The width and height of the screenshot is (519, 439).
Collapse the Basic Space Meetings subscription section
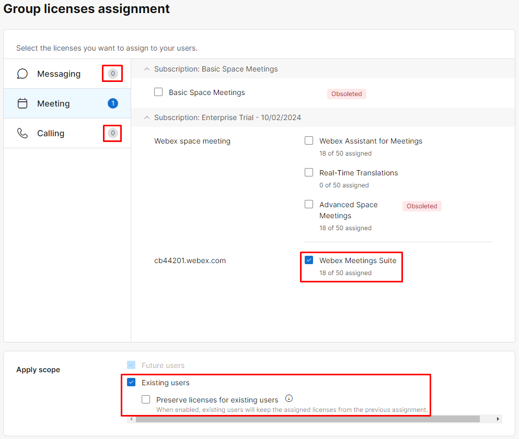[x=147, y=69]
